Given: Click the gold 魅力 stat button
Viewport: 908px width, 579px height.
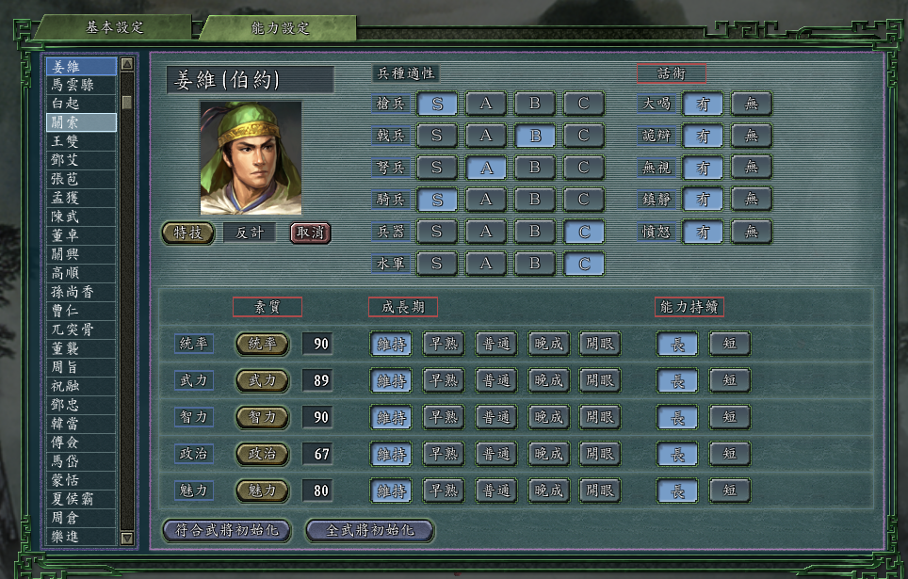Looking at the screenshot, I should [263, 491].
